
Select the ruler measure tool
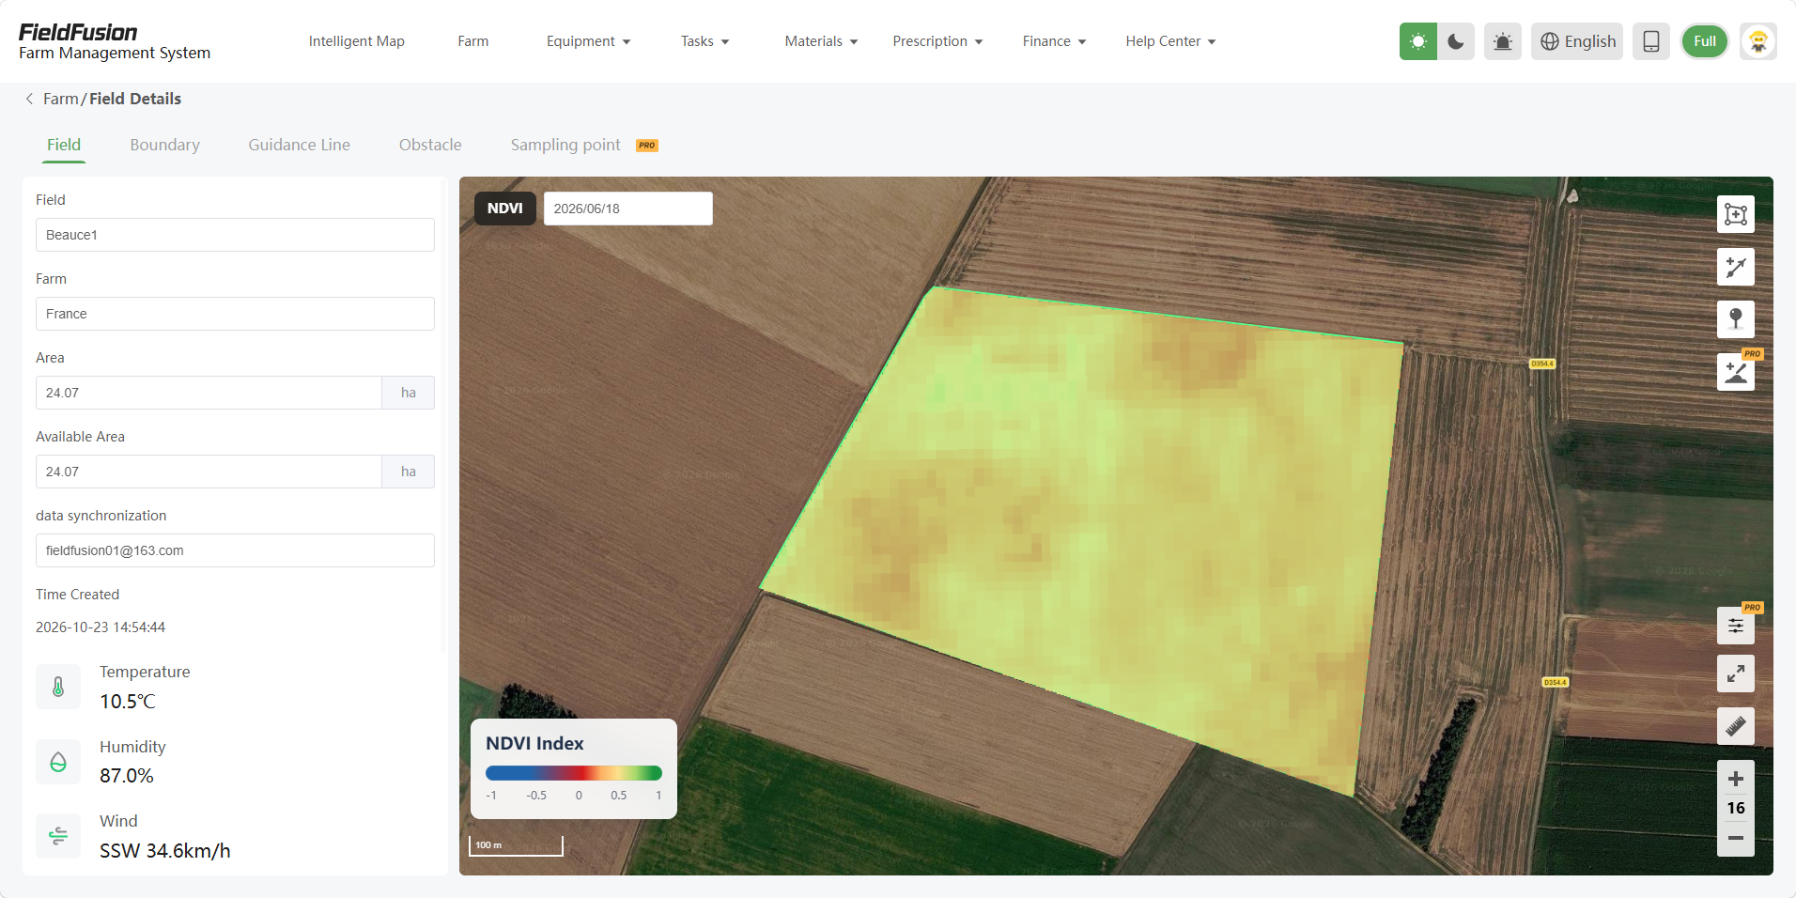coord(1736,726)
